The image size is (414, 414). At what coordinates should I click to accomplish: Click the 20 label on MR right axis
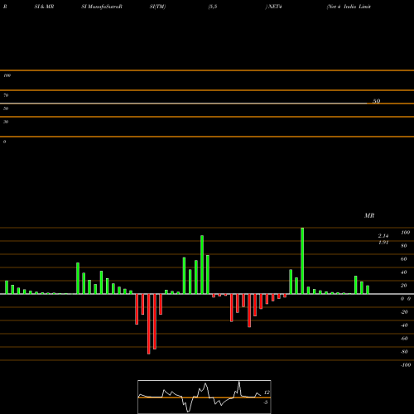point(404,286)
